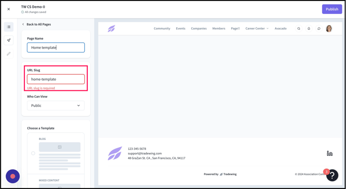Click the support@tradewing.com email text
Image resolution: width=346 pixels, height=189 pixels.
145,153
